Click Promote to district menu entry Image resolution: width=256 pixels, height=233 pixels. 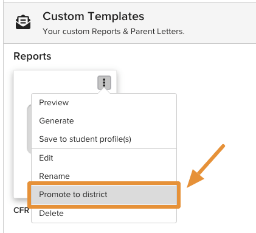[104, 195]
